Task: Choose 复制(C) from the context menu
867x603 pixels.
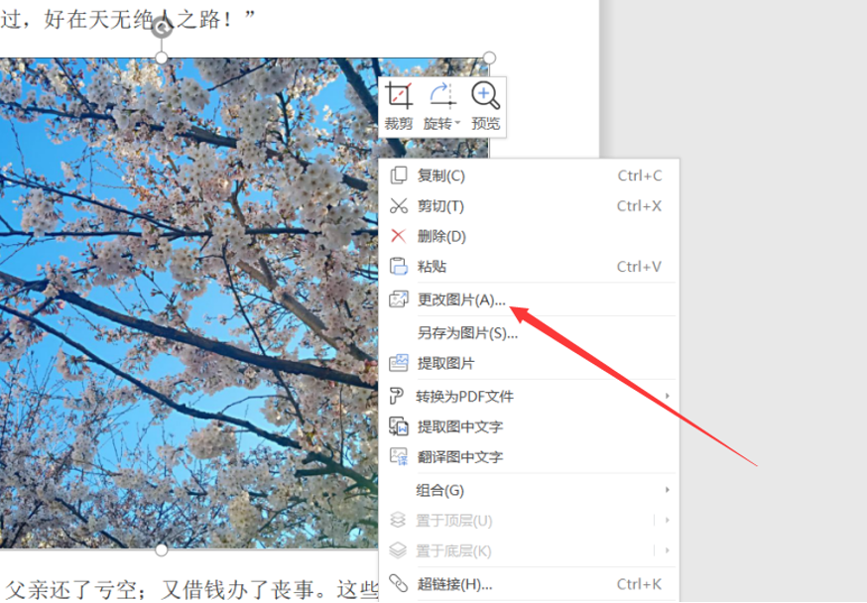Action: 529,176
